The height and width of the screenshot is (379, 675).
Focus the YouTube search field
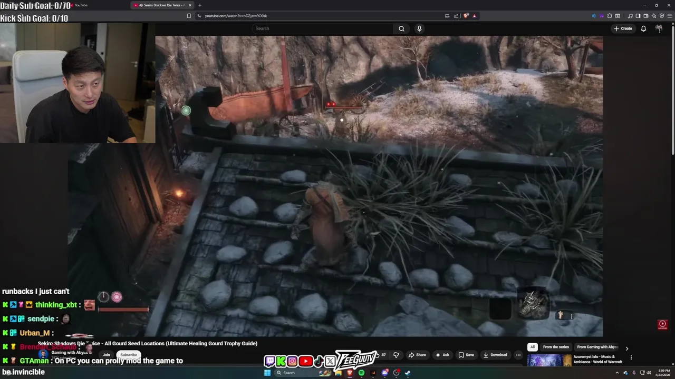(x=323, y=28)
